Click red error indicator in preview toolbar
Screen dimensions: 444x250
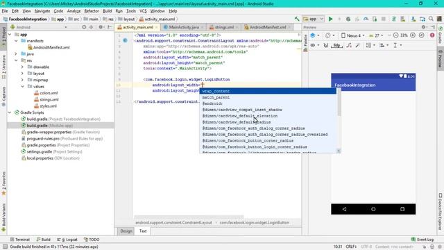click(x=432, y=35)
